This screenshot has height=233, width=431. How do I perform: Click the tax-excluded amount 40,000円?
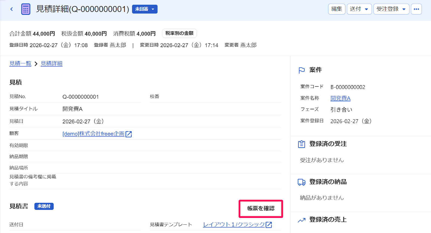[96, 34]
